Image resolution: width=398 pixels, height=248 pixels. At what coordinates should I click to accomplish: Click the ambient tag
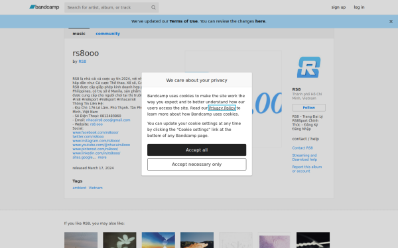click(x=80, y=188)
